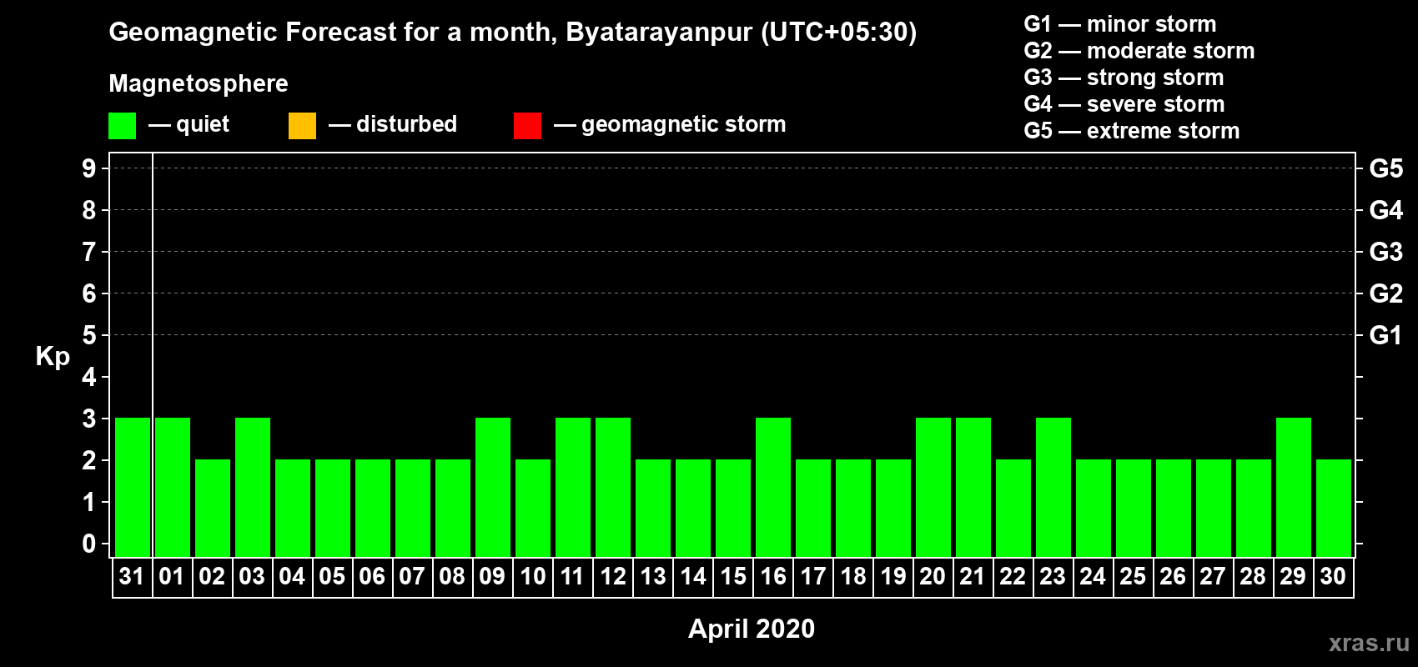Click the '— quiet' legend text

[189, 125]
